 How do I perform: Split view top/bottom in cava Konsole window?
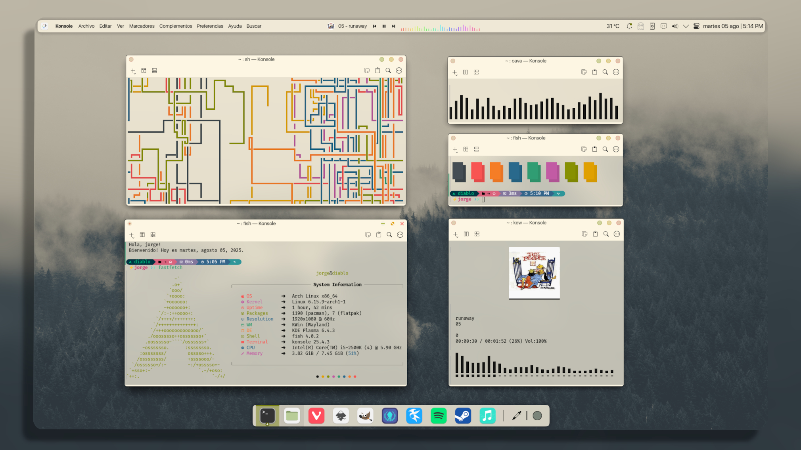pyautogui.click(x=476, y=72)
